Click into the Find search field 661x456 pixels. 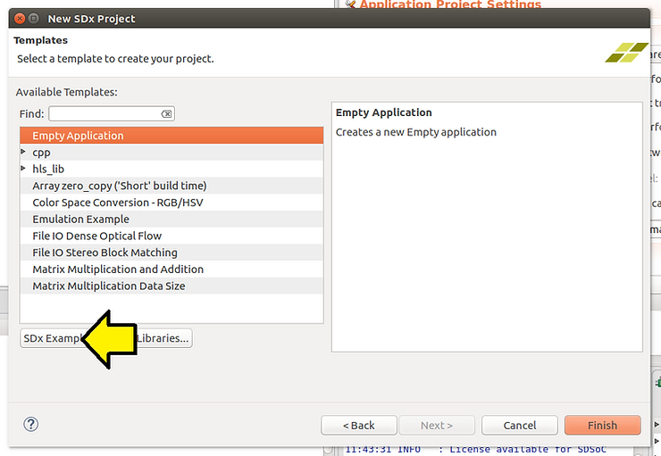point(103,114)
